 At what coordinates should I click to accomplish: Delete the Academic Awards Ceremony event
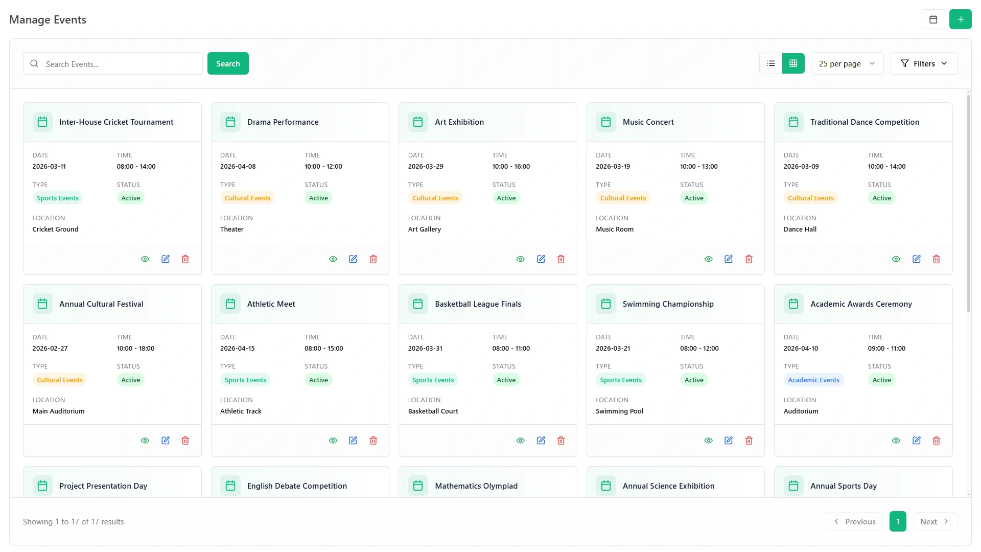(937, 441)
